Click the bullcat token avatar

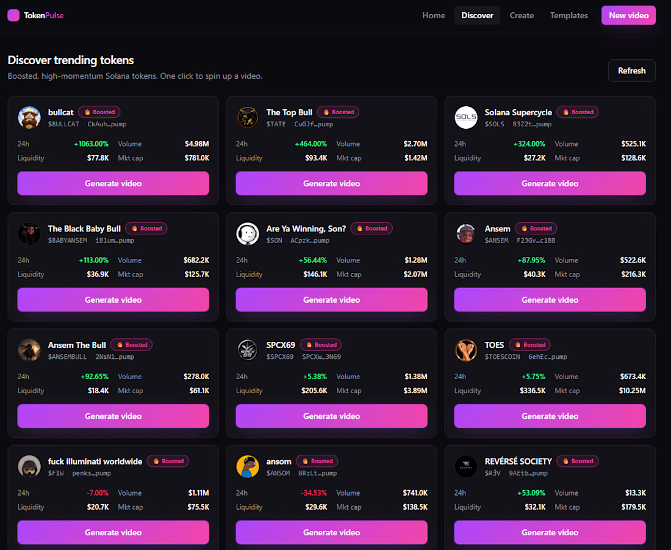(x=29, y=117)
